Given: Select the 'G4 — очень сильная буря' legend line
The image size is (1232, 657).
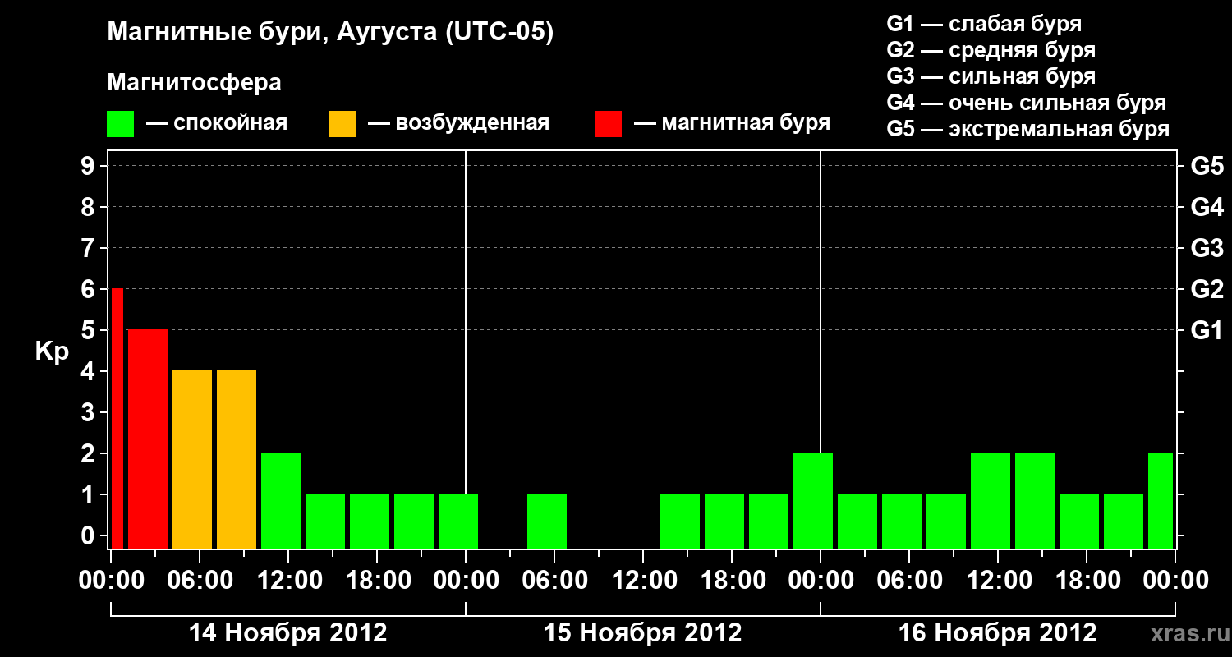Looking at the screenshot, I should tap(1026, 103).
